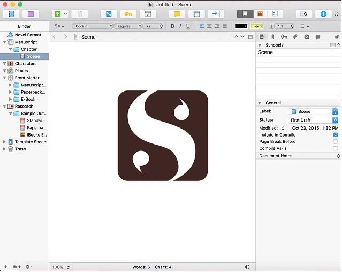This screenshot has width=342, height=272.
Task: Open inspector Bookmarks references icon
Action: point(272,36)
